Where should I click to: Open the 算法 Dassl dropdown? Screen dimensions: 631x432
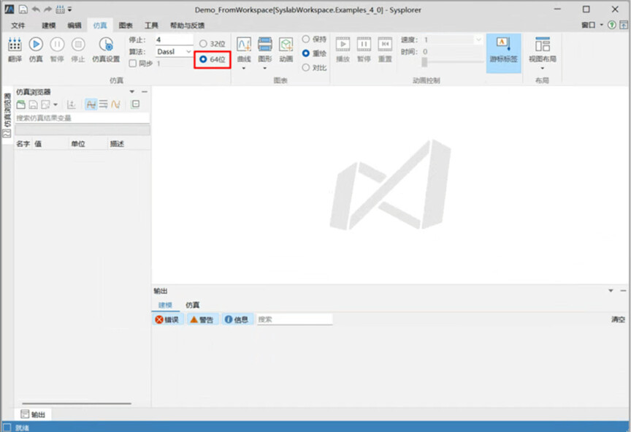click(x=188, y=52)
